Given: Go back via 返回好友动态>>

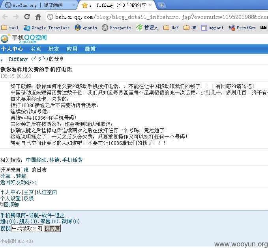Looking at the screenshot, I should click(18, 182).
